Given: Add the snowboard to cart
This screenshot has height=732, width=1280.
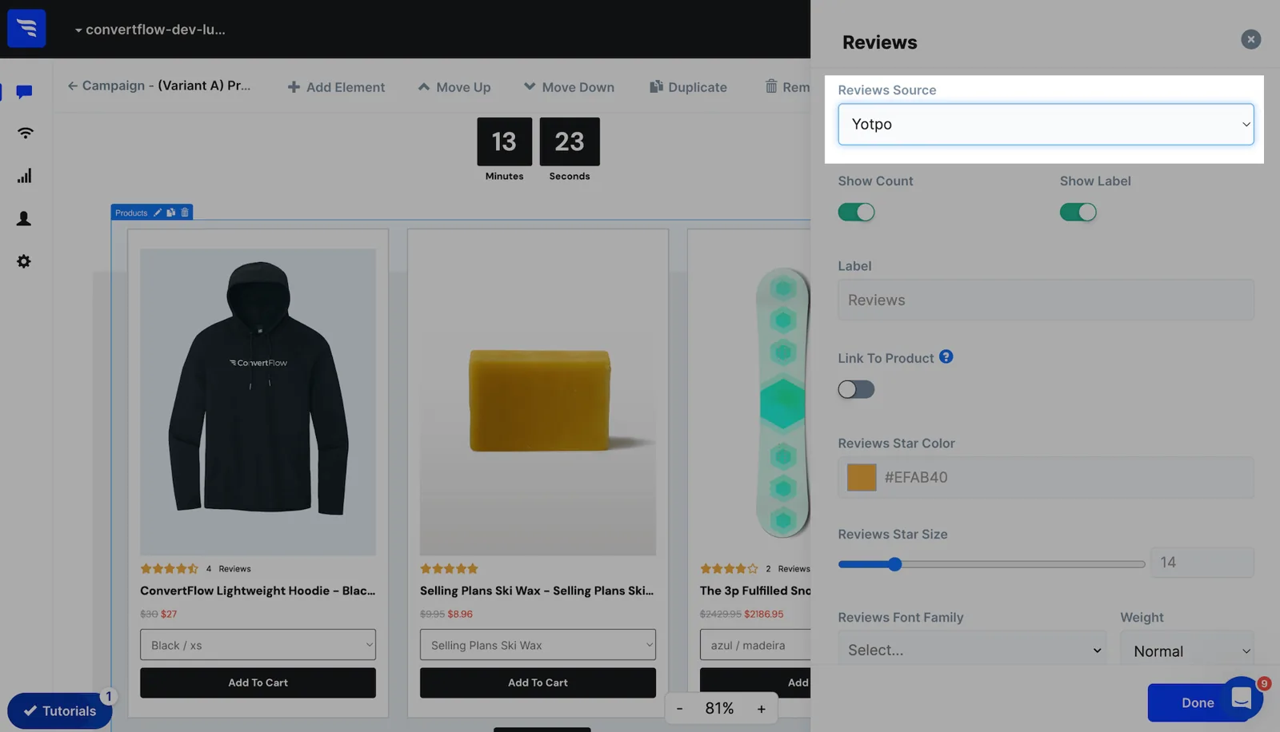Looking at the screenshot, I should click(755, 682).
